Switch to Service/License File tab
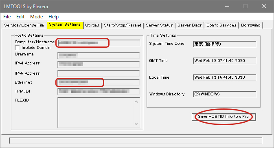The width and height of the screenshot is (274, 148). point(24,25)
